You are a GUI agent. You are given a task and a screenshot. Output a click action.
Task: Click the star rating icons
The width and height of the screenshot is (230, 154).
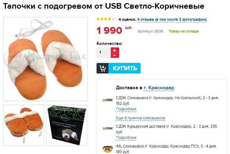[x=106, y=19]
